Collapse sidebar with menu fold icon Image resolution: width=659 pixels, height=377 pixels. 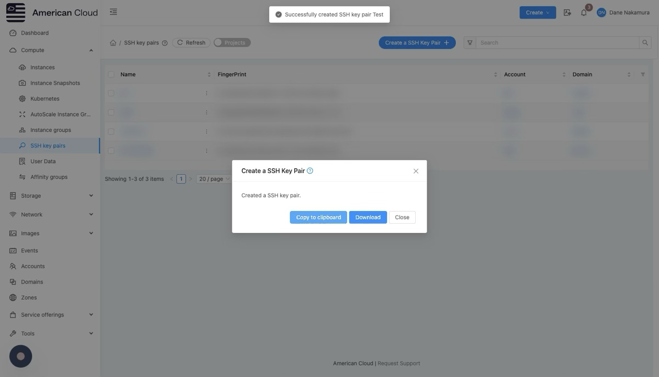[113, 12]
